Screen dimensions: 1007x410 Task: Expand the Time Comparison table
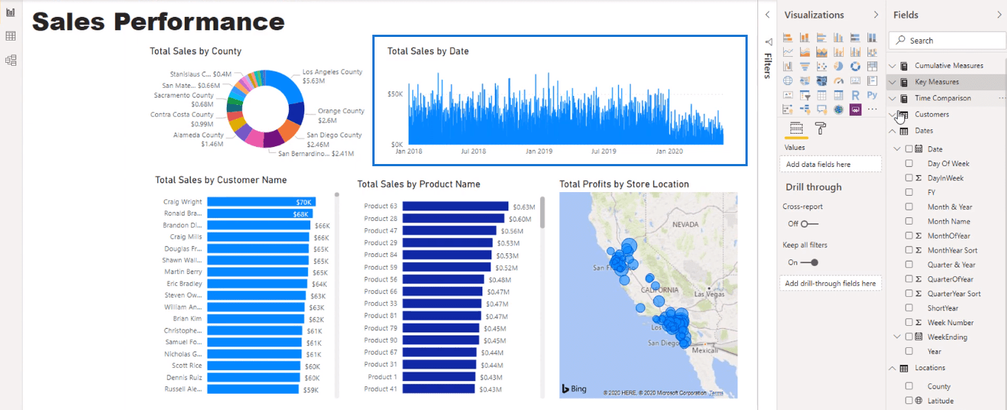[892, 98]
